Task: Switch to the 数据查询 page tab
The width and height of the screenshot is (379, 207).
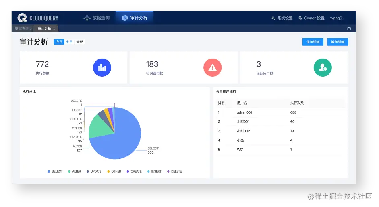Action: [22, 28]
